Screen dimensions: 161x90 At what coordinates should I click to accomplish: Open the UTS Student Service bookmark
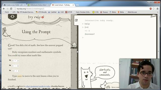tap(25, 12)
